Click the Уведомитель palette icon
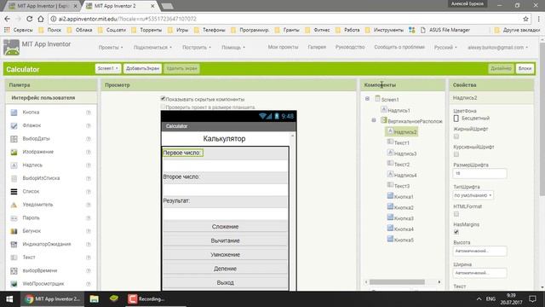 pyautogui.click(x=14, y=205)
